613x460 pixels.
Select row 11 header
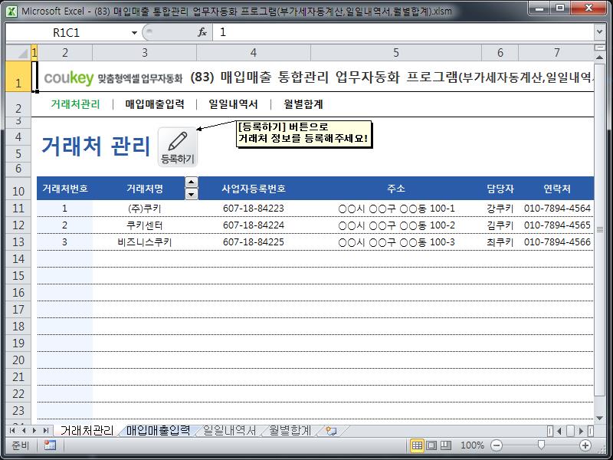18,208
